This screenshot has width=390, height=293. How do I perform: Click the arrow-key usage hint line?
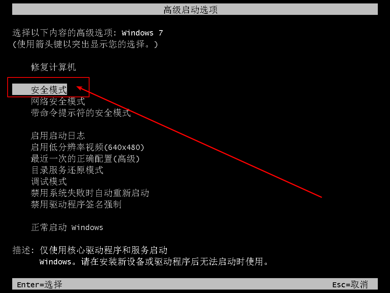pyautogui.click(x=85, y=44)
